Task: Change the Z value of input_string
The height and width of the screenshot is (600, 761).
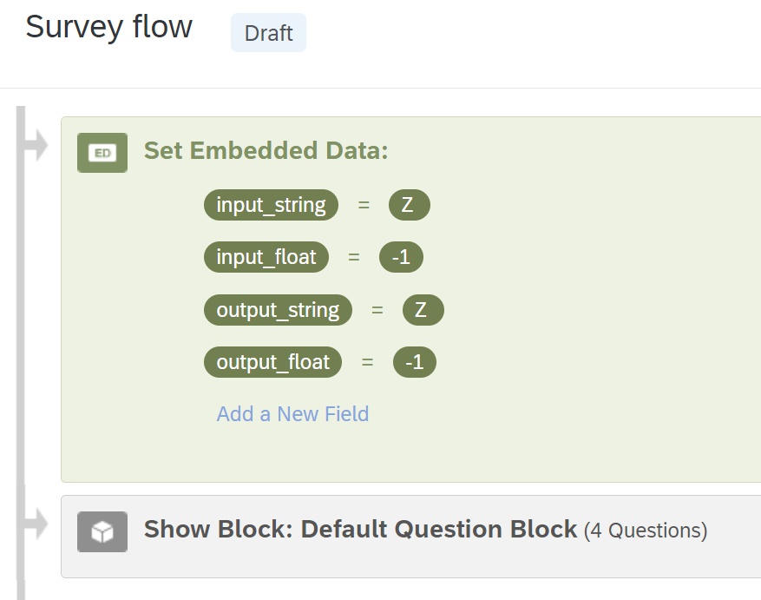Action: (408, 206)
